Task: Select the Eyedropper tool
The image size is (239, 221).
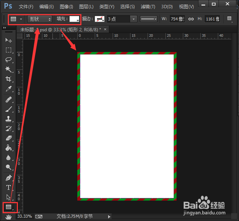Action: (9, 89)
